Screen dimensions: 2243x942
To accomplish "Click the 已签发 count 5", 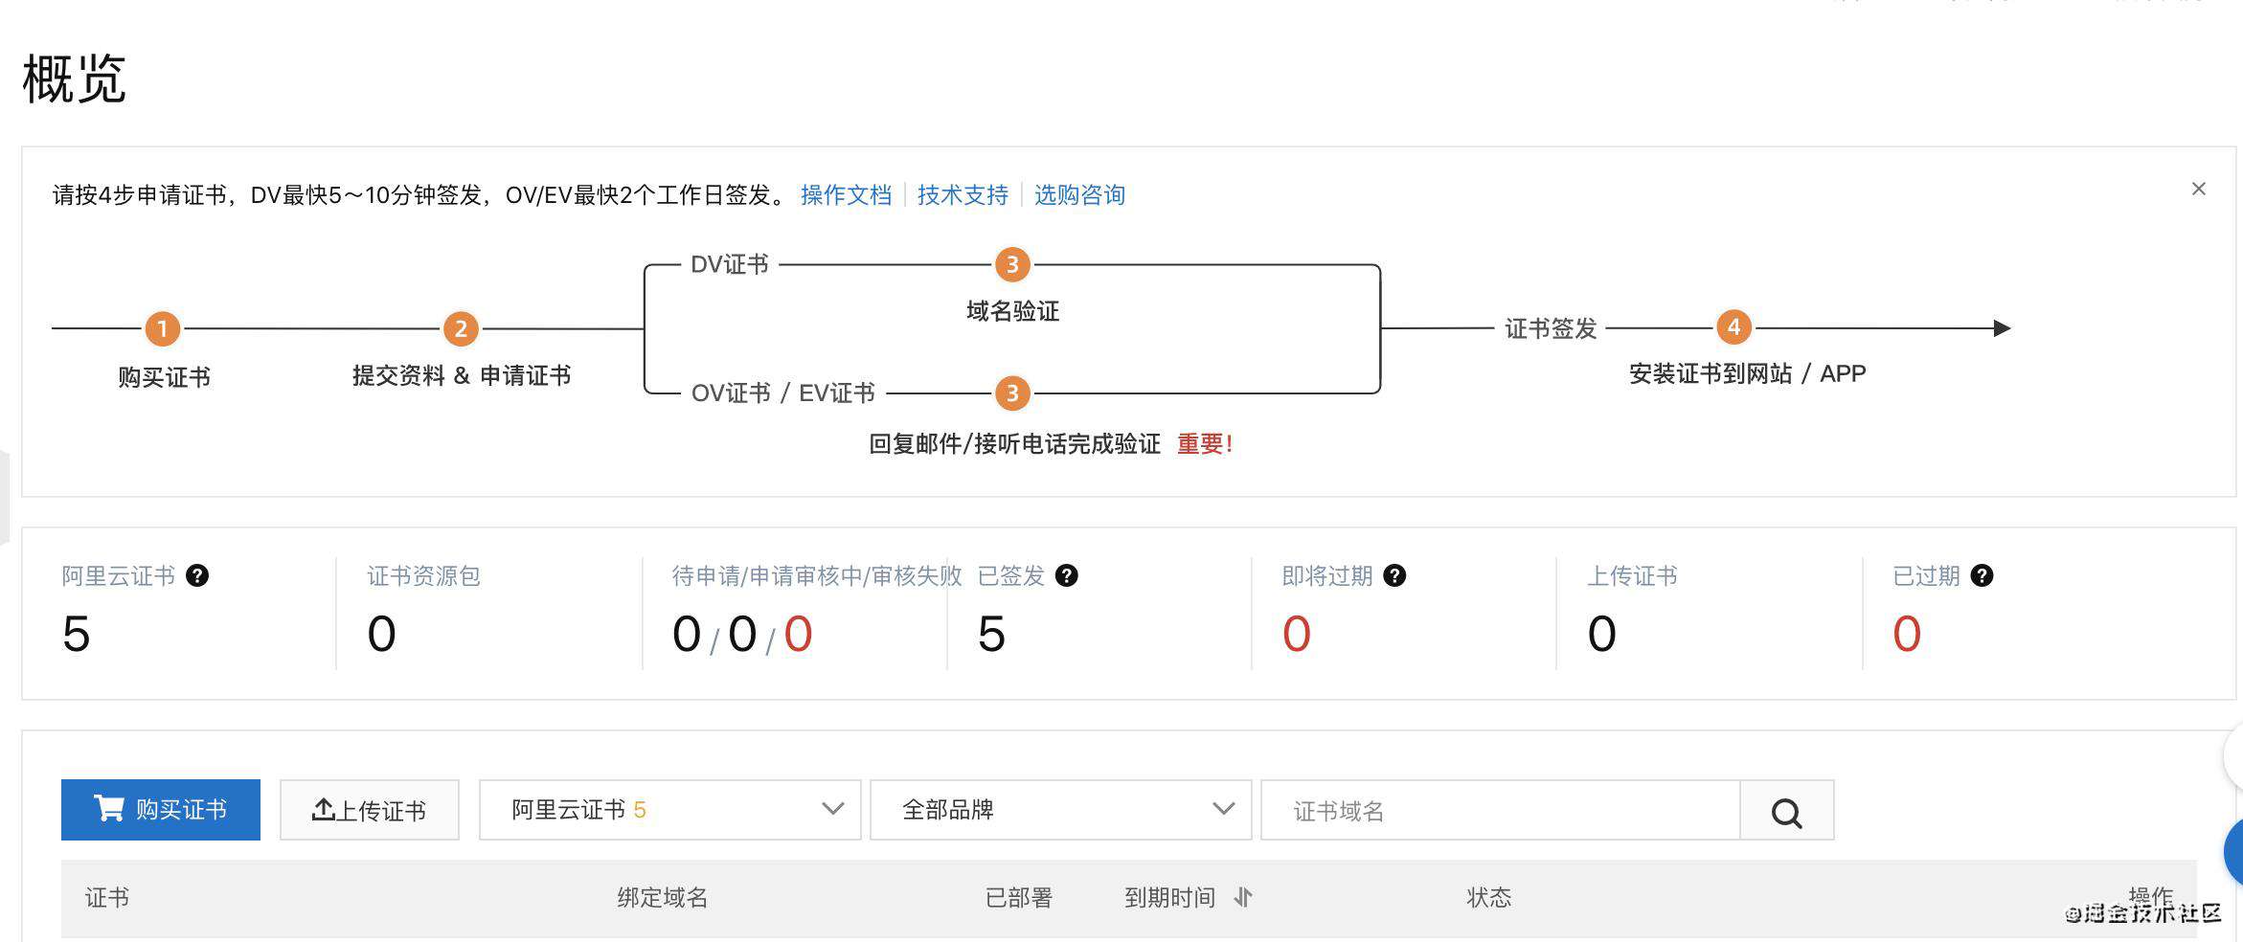I will [991, 634].
